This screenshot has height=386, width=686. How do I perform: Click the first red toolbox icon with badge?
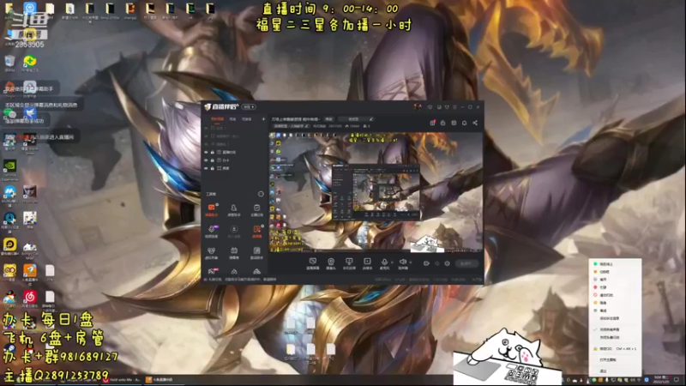[x=211, y=209]
